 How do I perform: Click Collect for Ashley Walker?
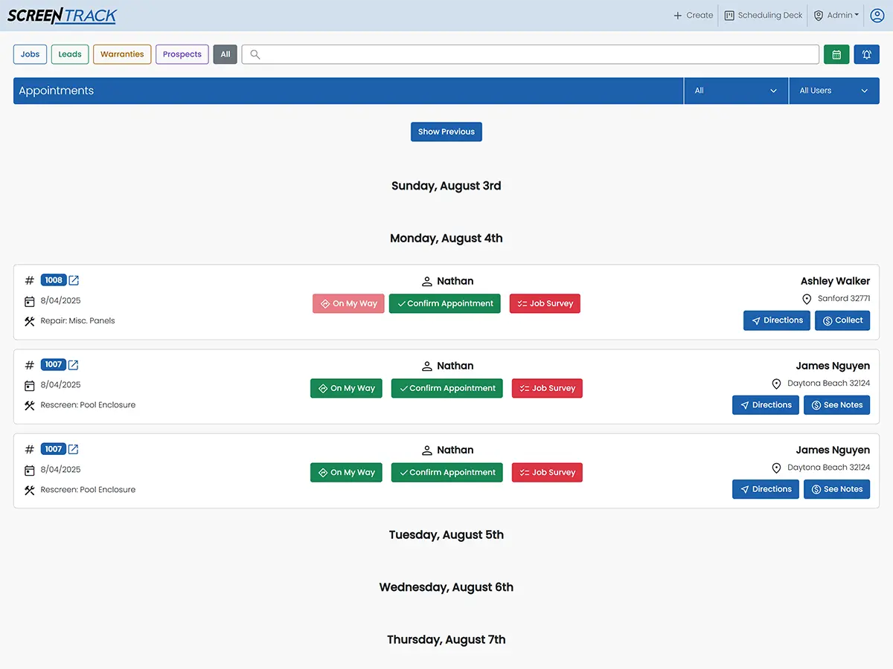[x=842, y=320]
